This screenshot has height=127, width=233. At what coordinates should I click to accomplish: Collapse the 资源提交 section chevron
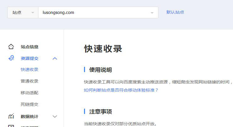(55, 58)
